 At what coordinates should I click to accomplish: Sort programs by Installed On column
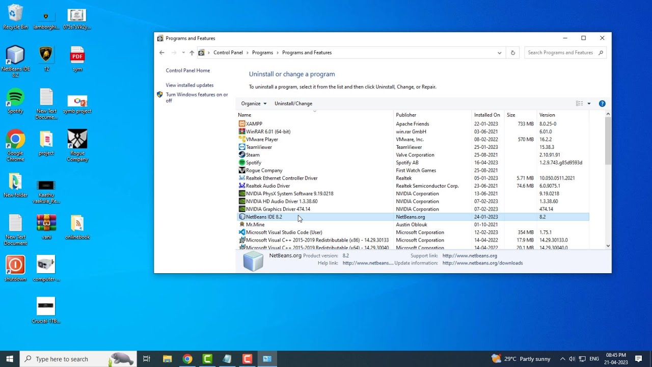[x=487, y=115]
